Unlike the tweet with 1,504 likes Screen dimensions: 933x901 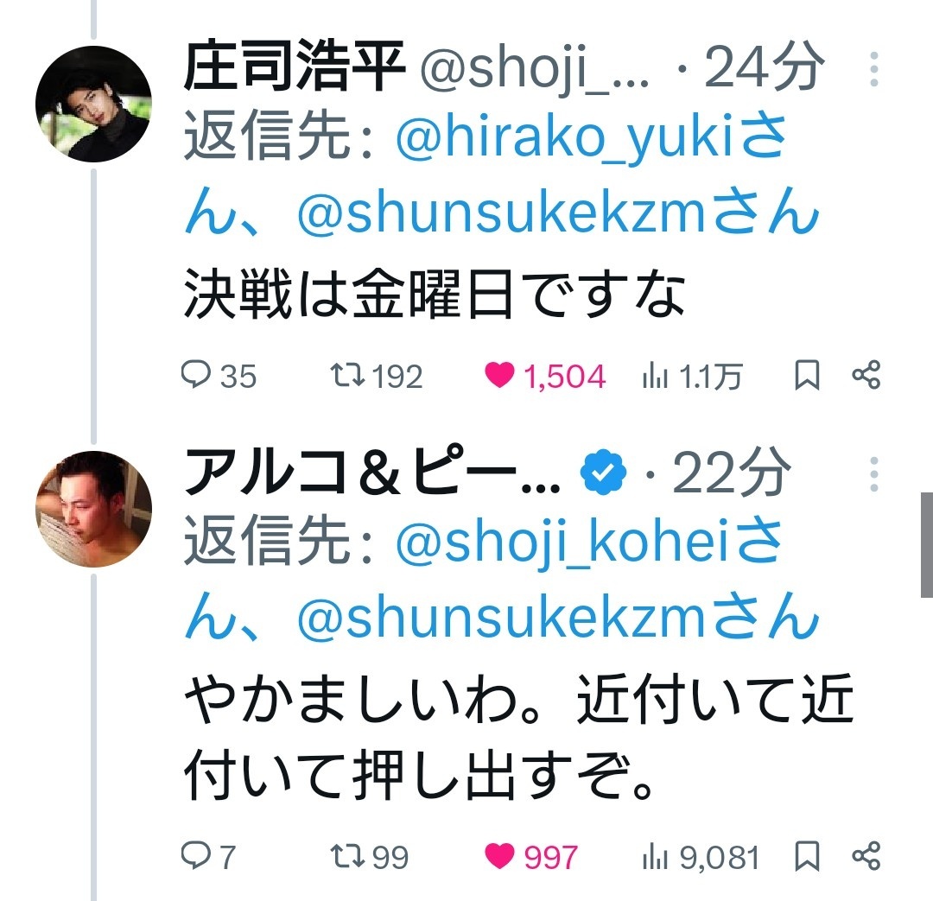coord(500,376)
